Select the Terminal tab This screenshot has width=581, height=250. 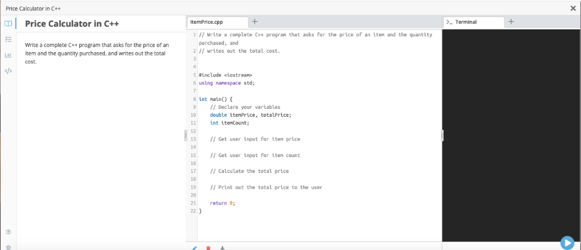point(474,22)
